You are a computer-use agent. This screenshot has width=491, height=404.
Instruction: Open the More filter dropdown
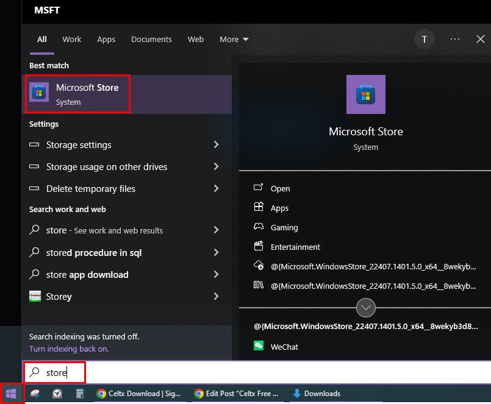(234, 39)
